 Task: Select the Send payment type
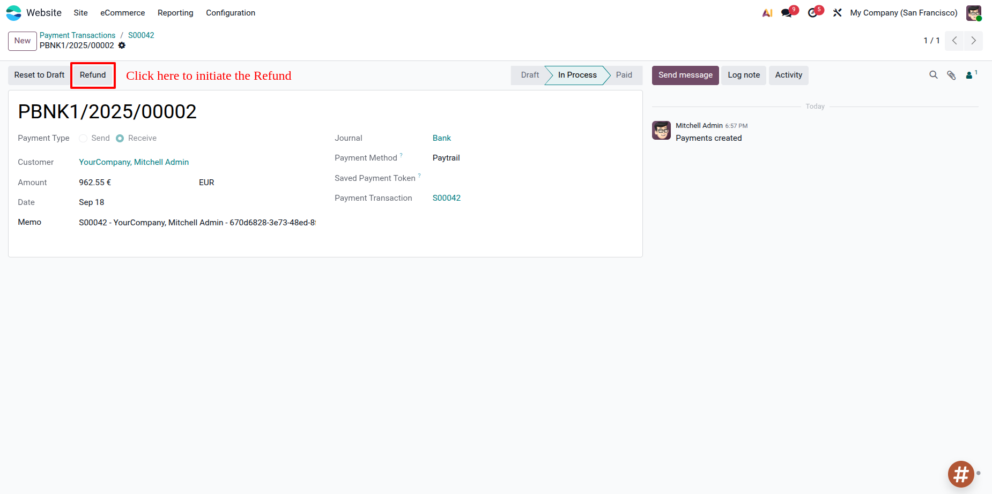[x=83, y=138]
